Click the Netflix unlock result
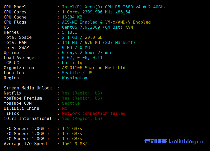The width and height of the screenshot is (210, 151). coord(82,93)
